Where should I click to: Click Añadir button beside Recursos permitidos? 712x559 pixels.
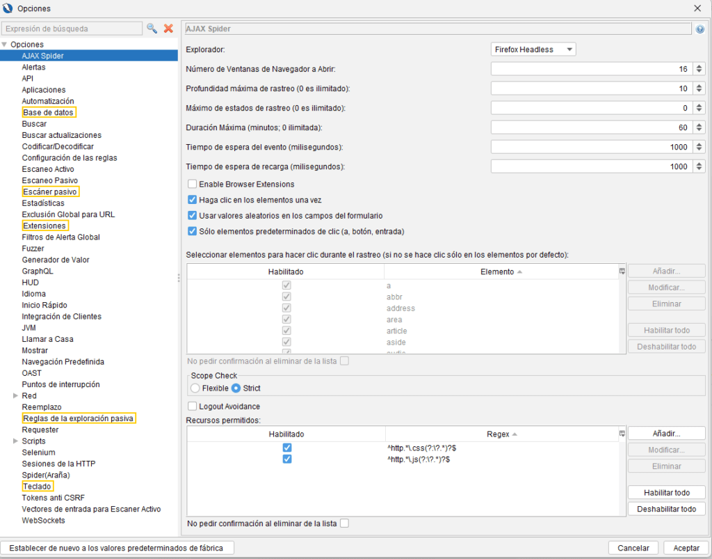[x=666, y=434]
